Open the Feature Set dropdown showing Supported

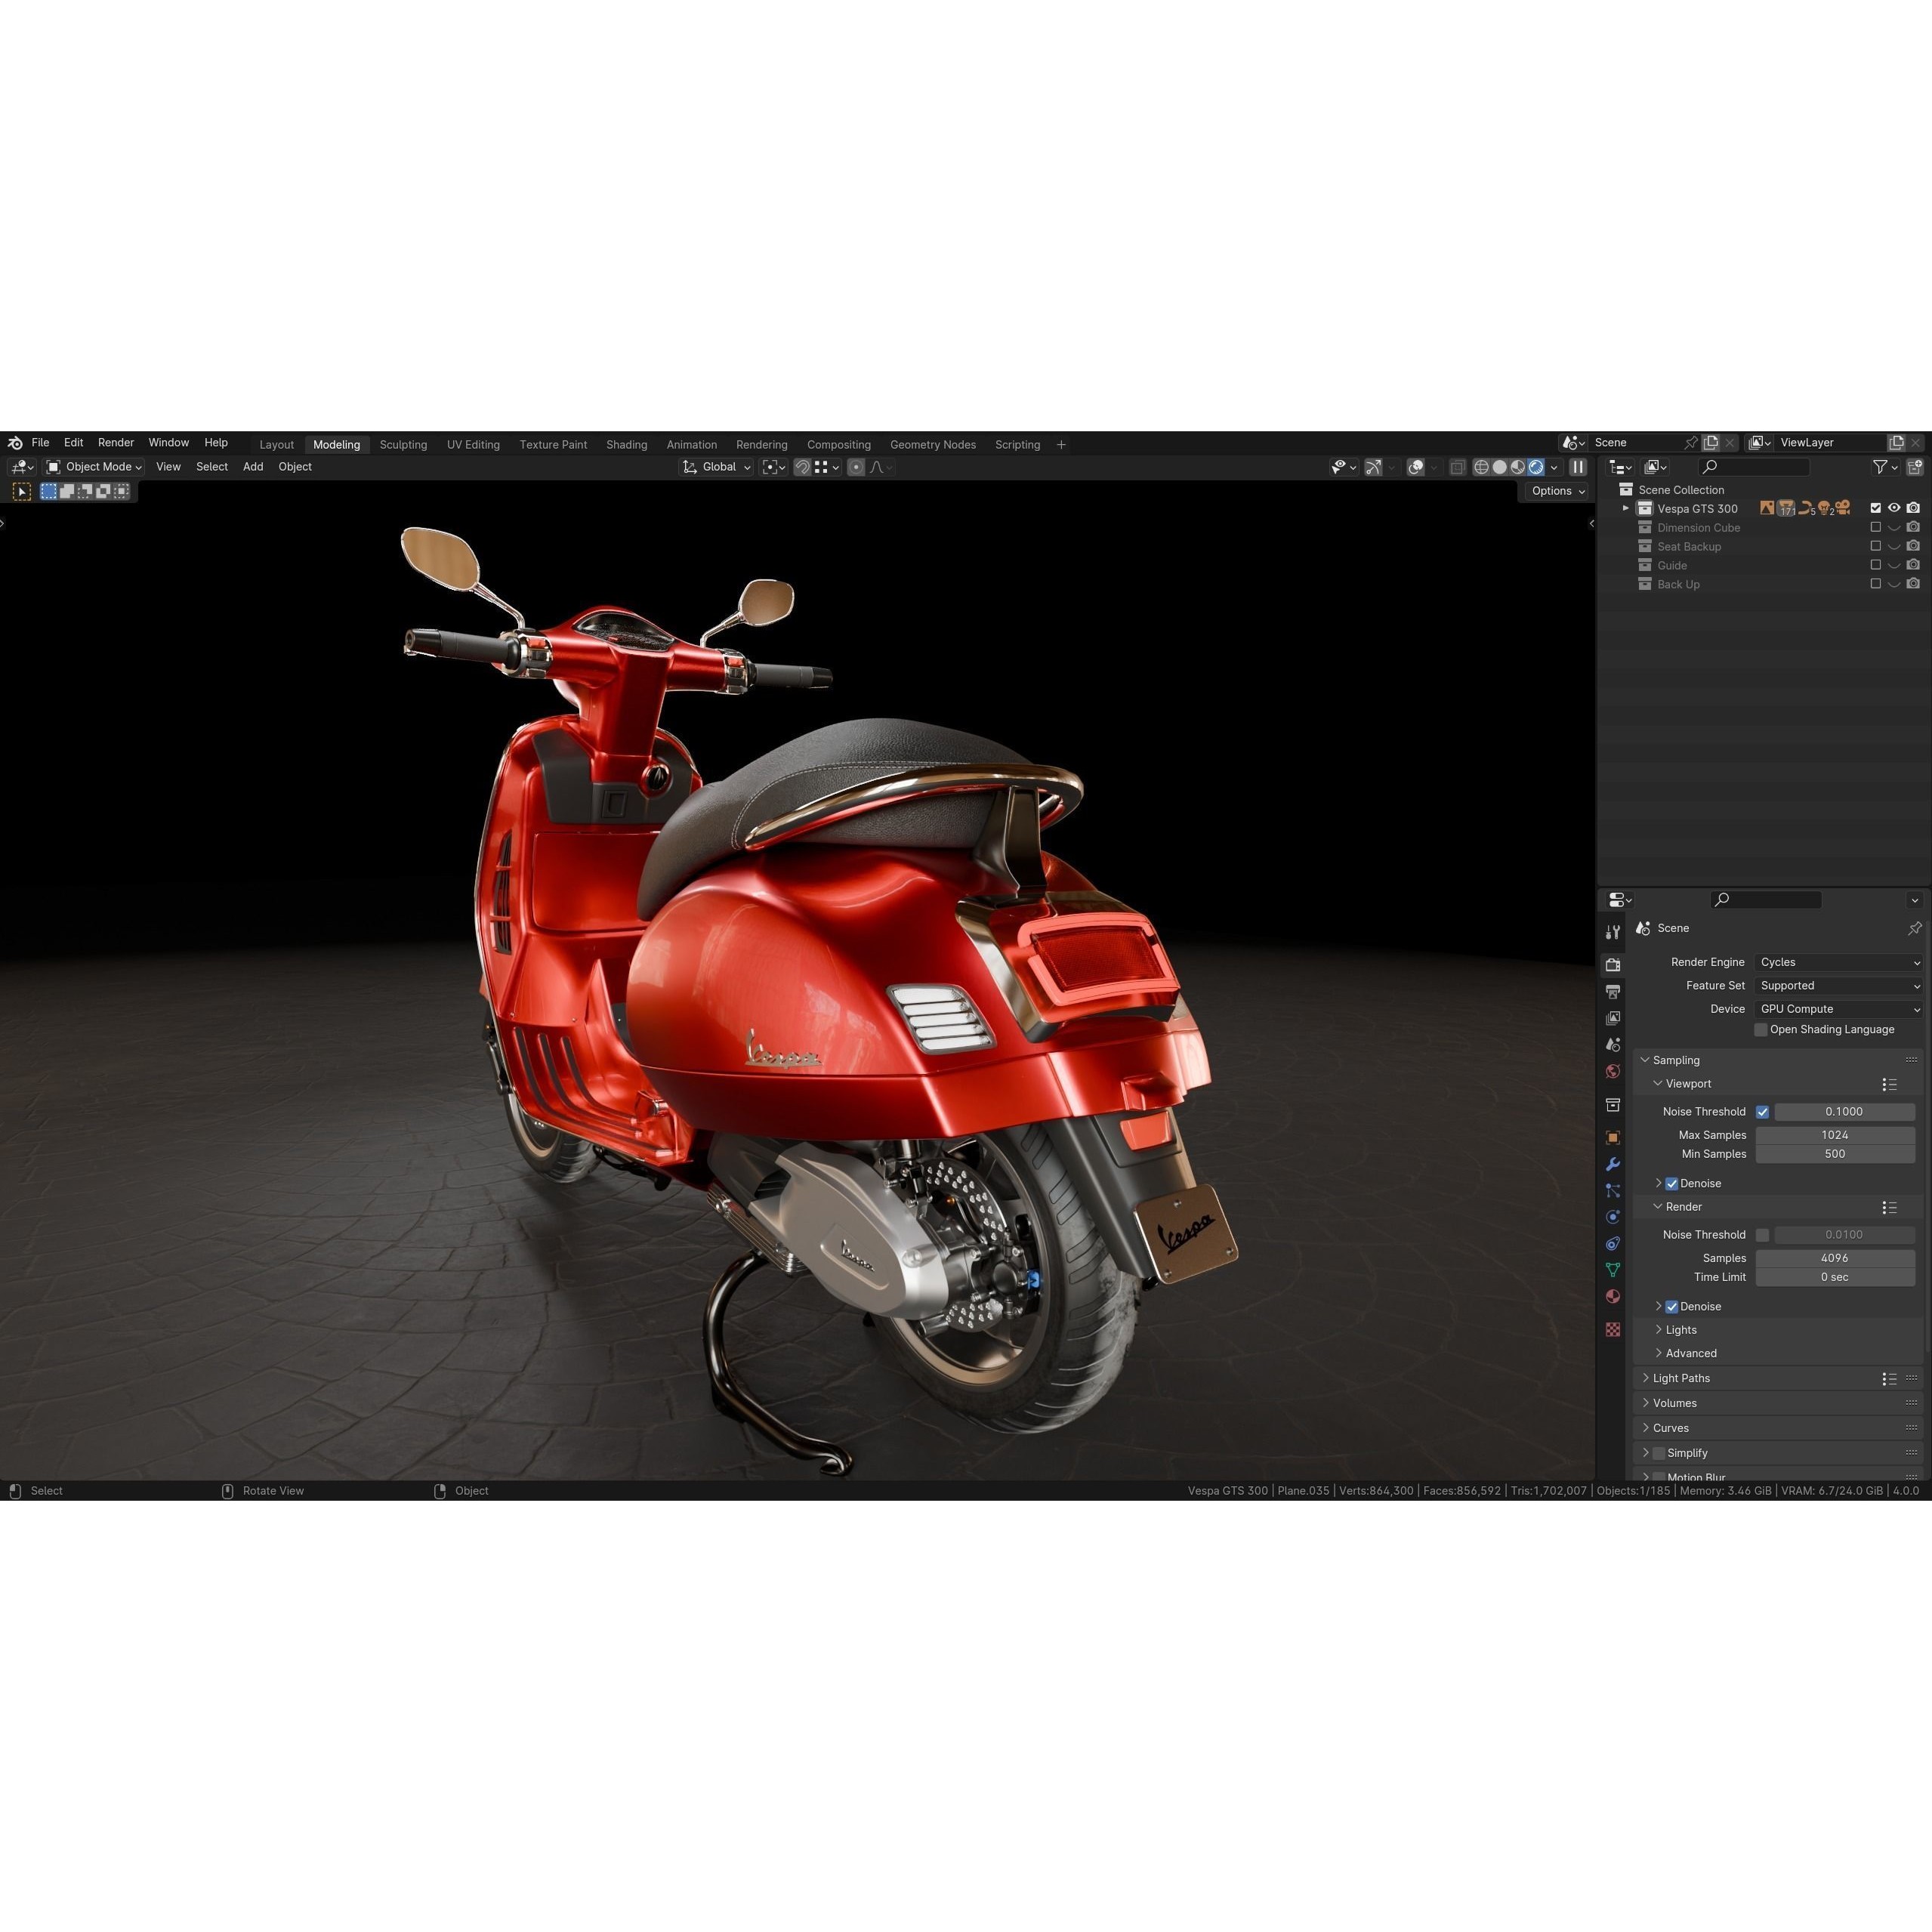pos(1838,986)
